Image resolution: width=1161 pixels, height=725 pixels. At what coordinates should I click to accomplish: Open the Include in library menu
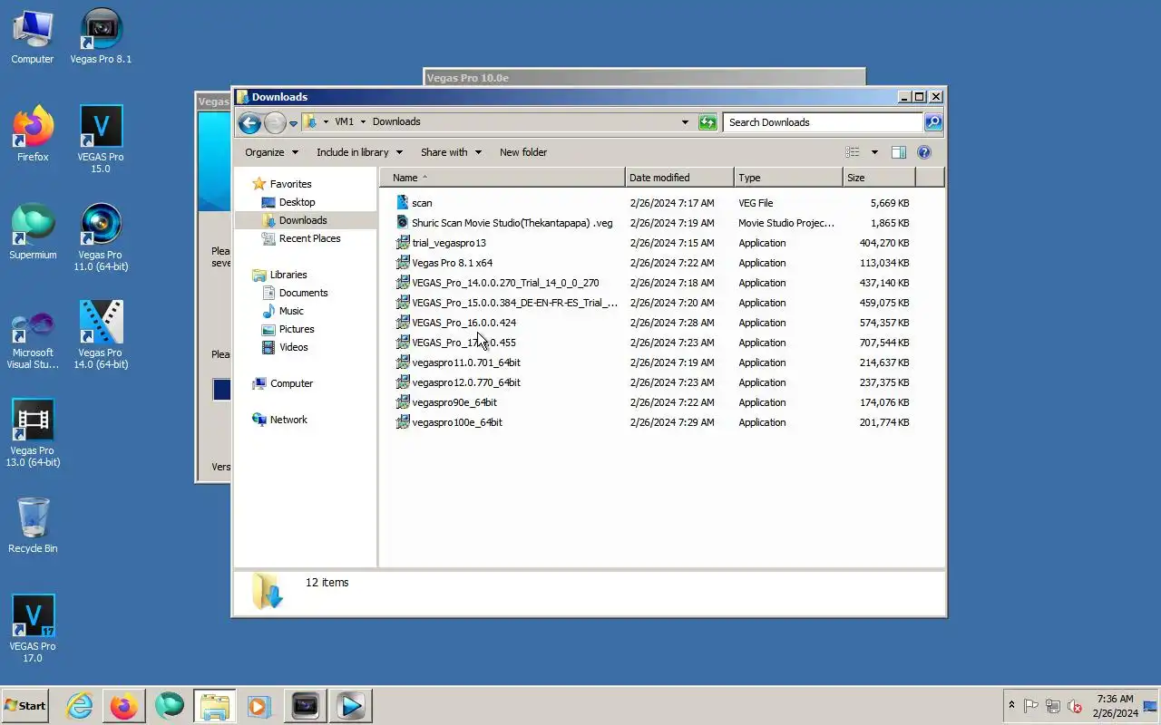coord(359,152)
